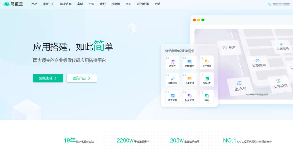Select the 财务管理 purple icon
The width and height of the screenshot is (293, 154).
point(190,96)
